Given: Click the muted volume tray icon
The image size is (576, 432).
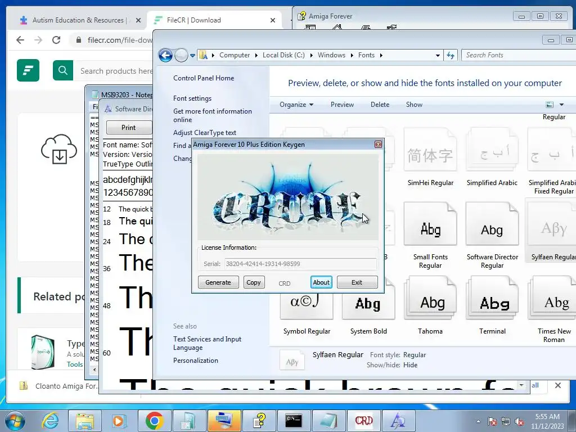Looking at the screenshot, I should tap(519, 422).
